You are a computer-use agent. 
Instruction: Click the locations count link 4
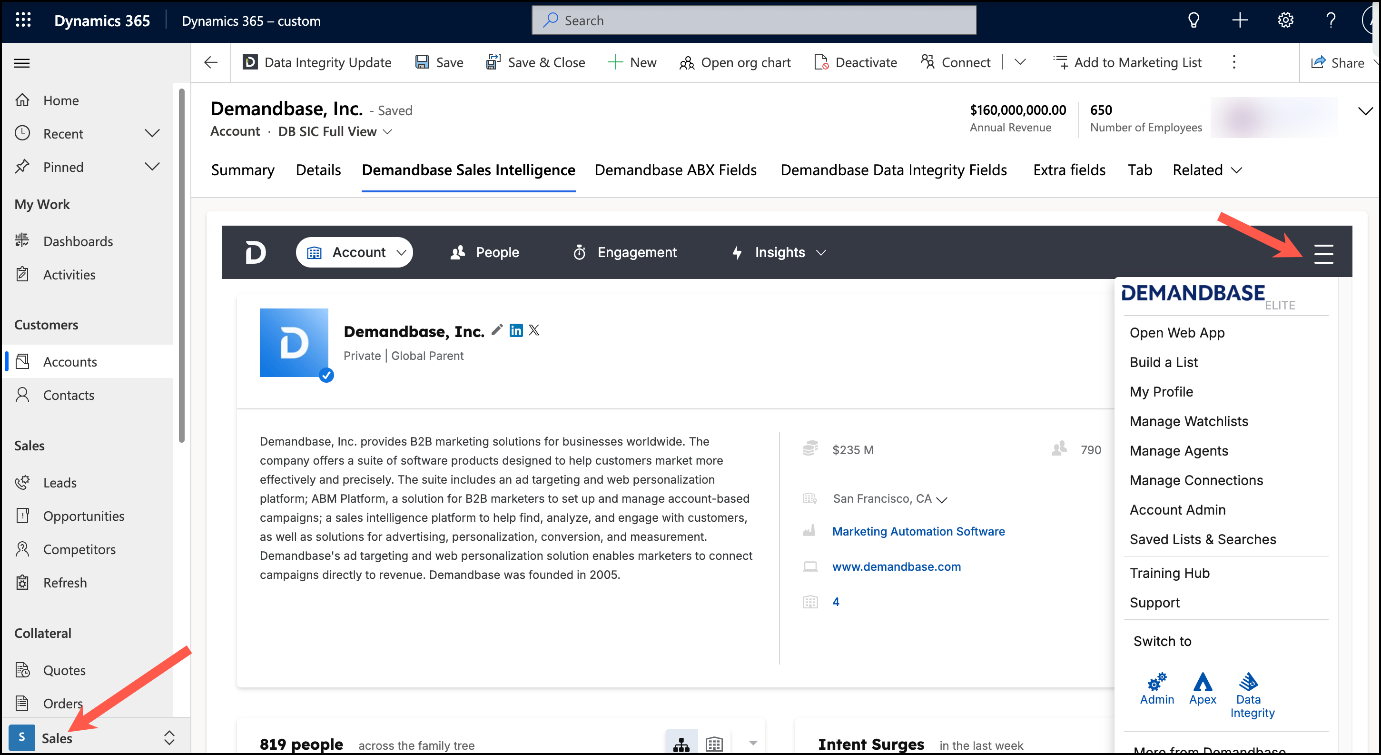835,602
